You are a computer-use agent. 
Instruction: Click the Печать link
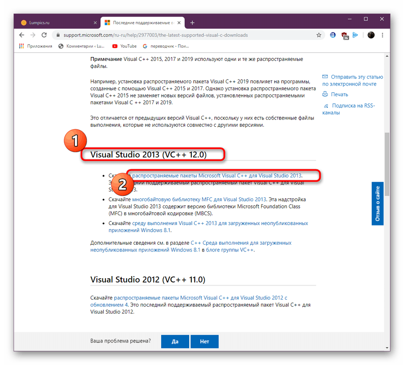tap(339, 94)
